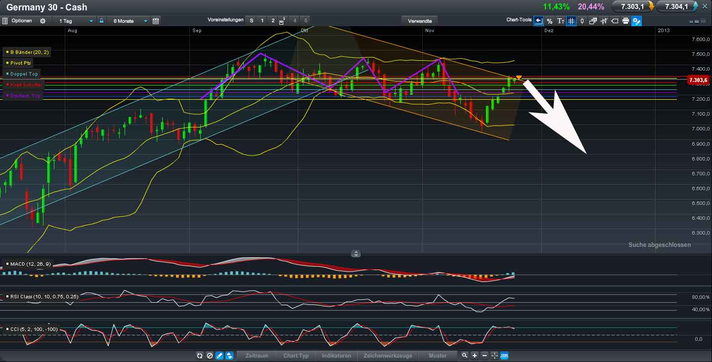Collapse the indicator panel divider handle
This screenshot has width=712, height=362.
coord(356,253)
